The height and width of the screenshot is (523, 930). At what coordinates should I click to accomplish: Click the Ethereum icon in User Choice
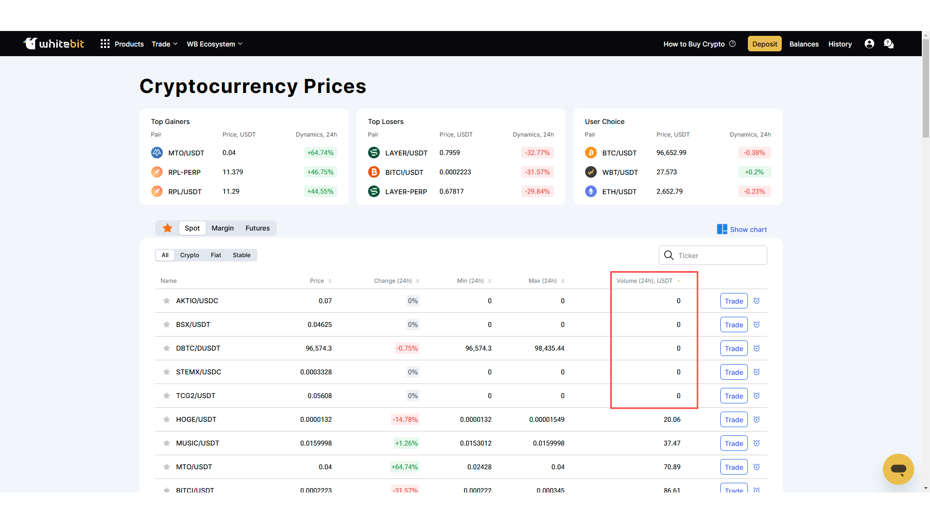click(x=591, y=191)
